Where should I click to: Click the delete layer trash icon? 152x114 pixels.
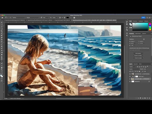[149, 98]
